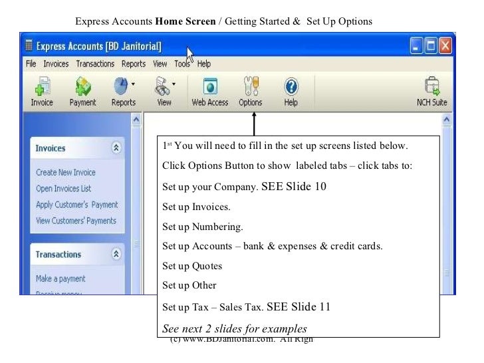Open the Reports menu in menu bar
This screenshot has width=484, height=363.
[x=134, y=64]
